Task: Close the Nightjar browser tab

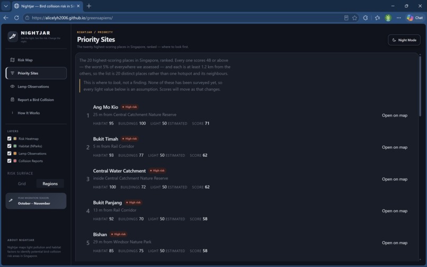Action: [x=78, y=6]
